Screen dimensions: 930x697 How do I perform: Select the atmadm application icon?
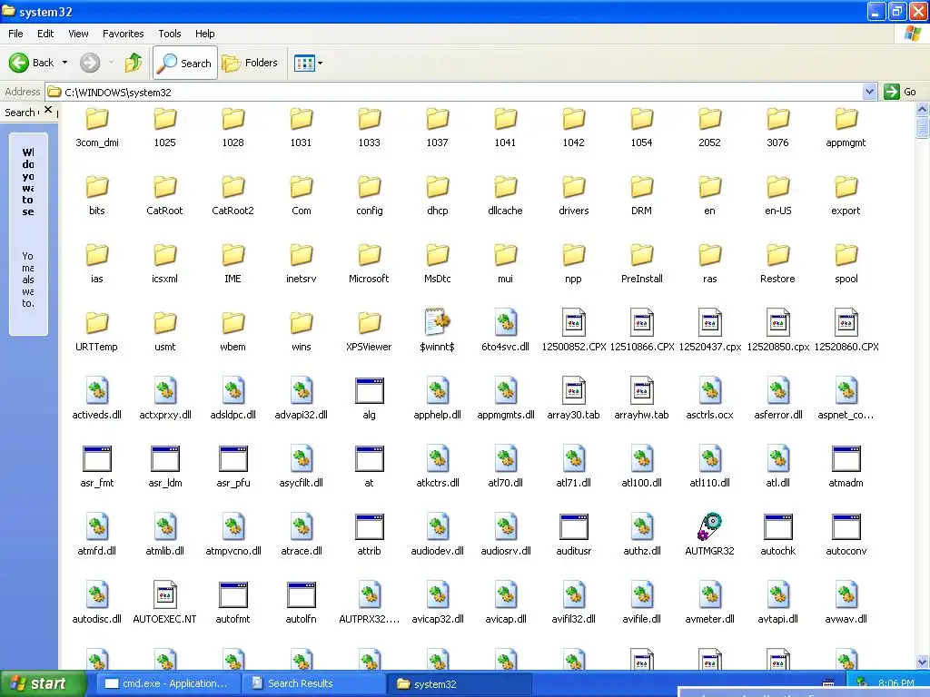tap(846, 458)
